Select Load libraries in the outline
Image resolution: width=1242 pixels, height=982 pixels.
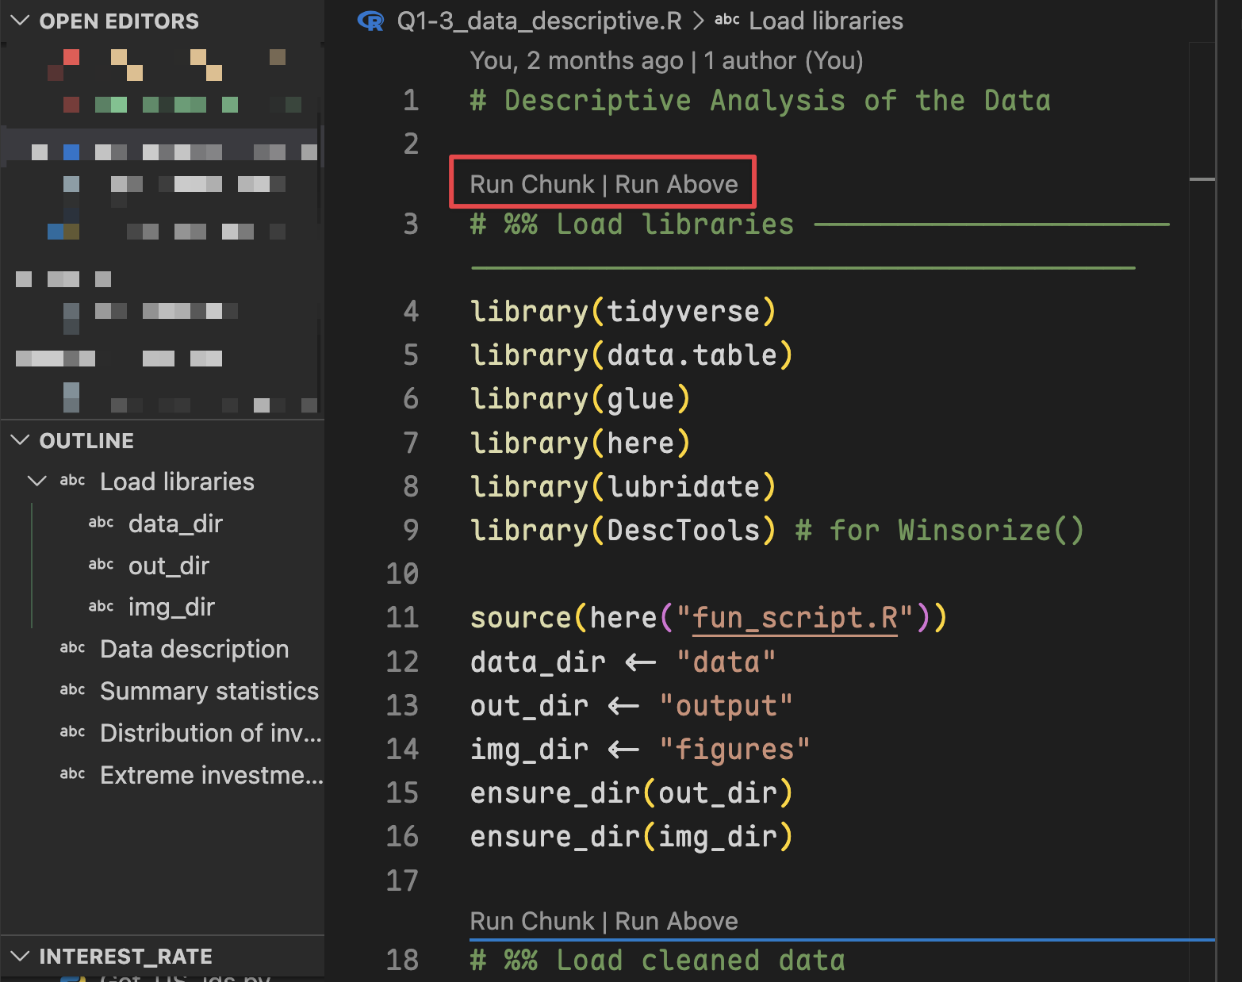(177, 481)
